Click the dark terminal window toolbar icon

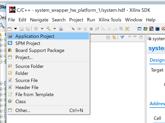[157, 29]
